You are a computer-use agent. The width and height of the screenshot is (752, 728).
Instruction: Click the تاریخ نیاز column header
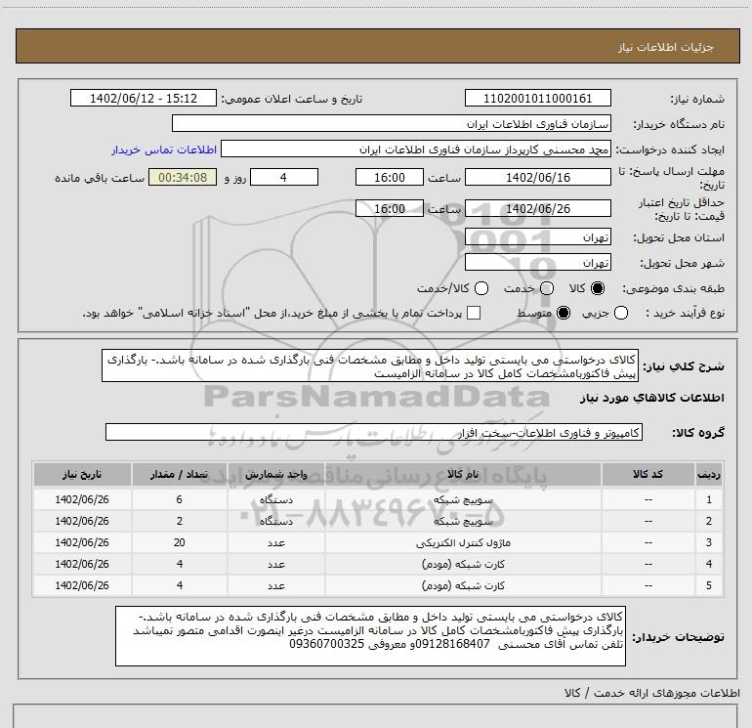[82, 475]
